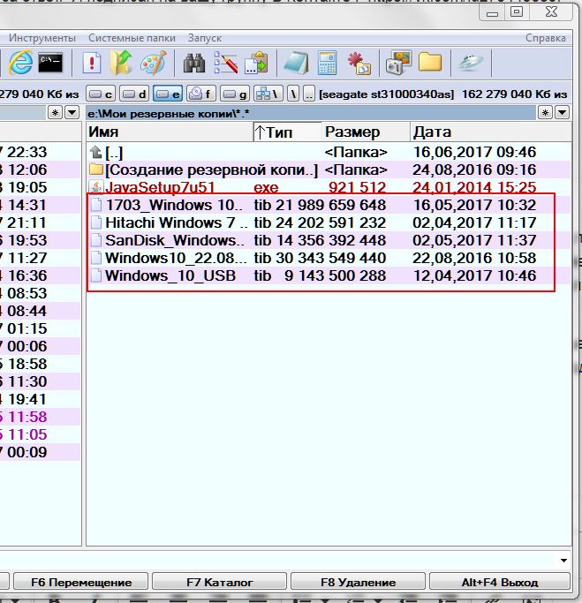Click the F8 Удаление button
Screen dimensions: 582x603
click(358, 582)
